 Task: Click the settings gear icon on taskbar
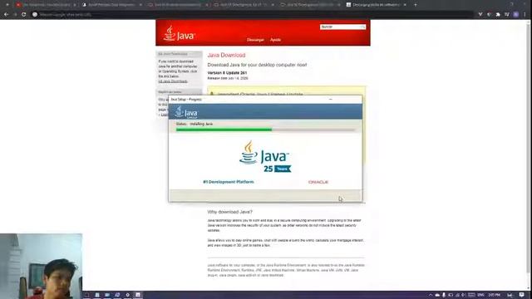(127, 295)
